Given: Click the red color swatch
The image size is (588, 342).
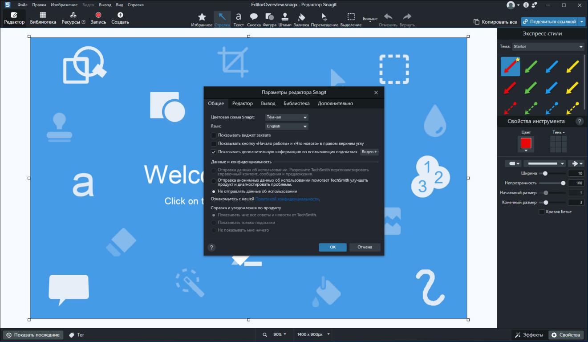Looking at the screenshot, I should pos(526,143).
